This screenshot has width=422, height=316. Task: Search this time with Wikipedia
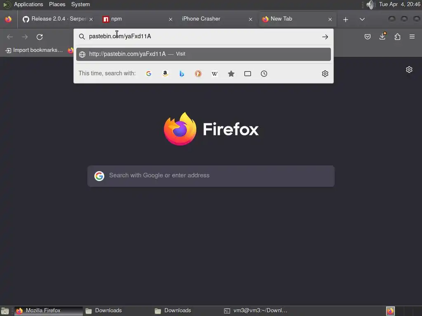tap(214, 74)
